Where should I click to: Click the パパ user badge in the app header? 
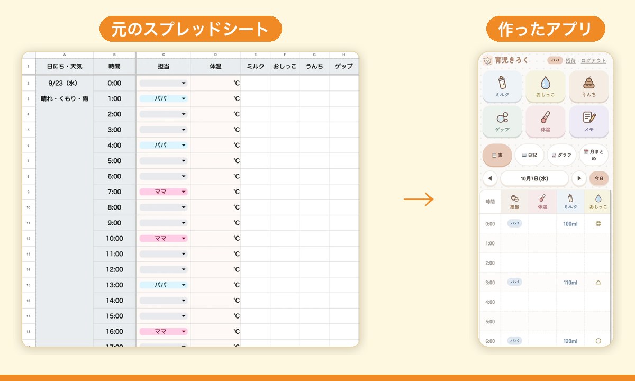click(555, 60)
